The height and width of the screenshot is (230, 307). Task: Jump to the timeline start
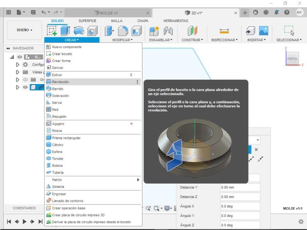point(9,222)
